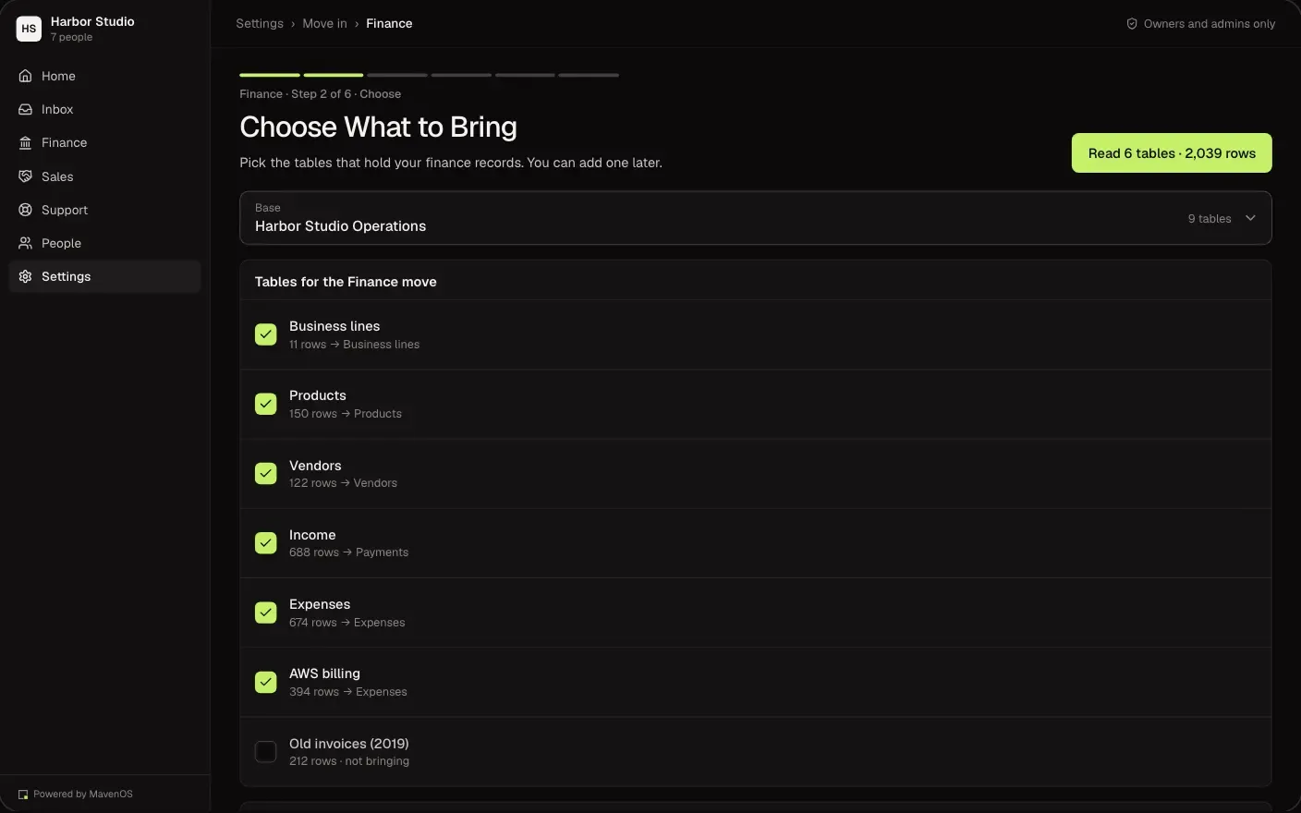Viewport: 1301px width, 813px height.
Task: Uncheck the AWS billing checkbox
Action: [265, 682]
